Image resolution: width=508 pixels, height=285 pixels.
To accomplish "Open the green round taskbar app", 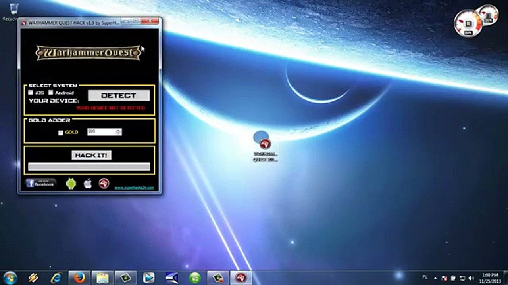I will tap(195, 277).
